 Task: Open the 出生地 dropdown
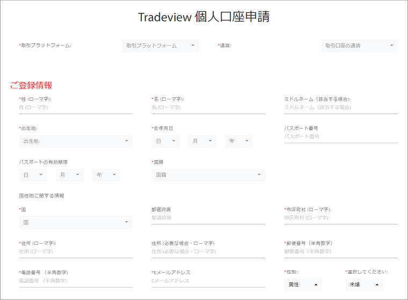point(76,141)
